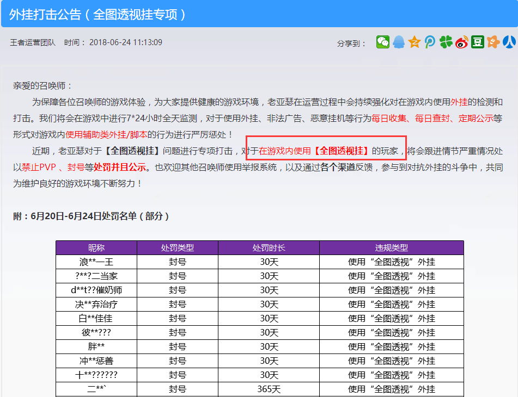
Task: Click the orange smiling star share icon
Action: point(493,42)
